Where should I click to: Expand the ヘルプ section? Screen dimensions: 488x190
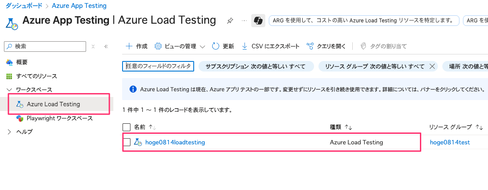tap(9, 132)
